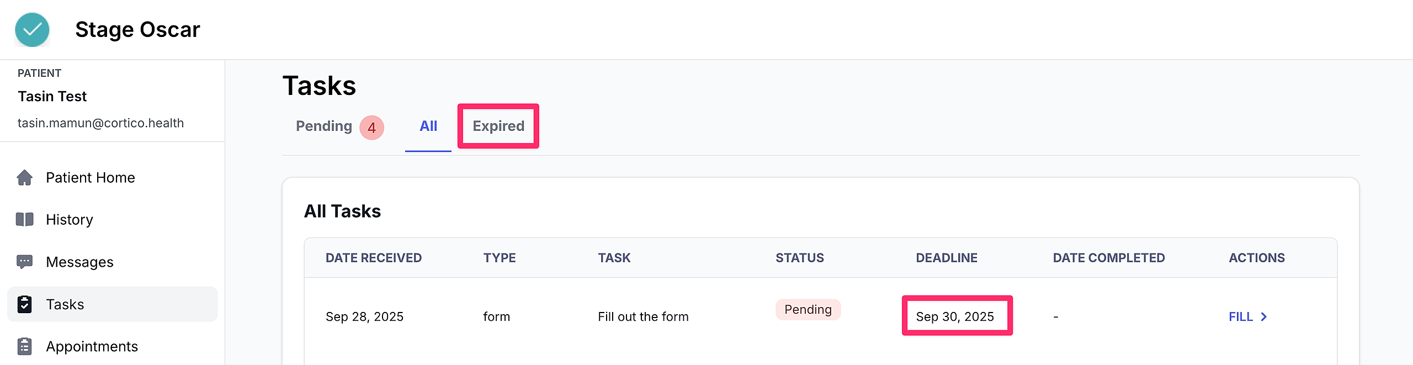Click the Patient Home house icon

point(25,178)
